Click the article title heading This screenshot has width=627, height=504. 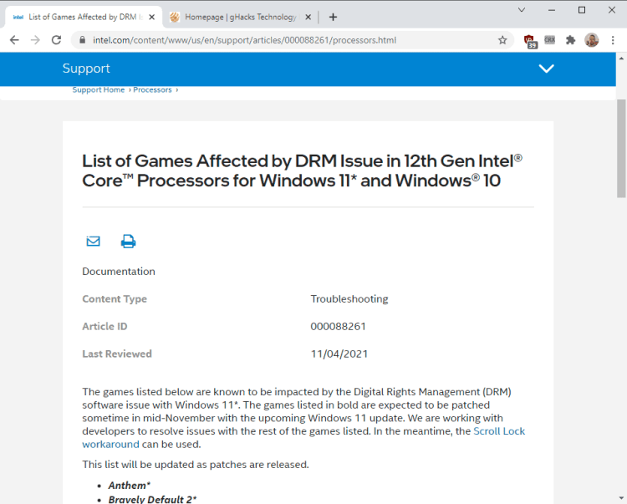coord(303,171)
